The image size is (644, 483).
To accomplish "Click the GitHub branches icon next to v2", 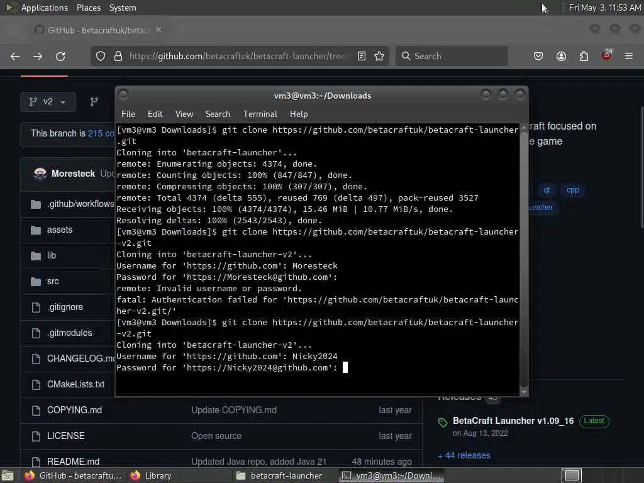I will pyautogui.click(x=94, y=102).
